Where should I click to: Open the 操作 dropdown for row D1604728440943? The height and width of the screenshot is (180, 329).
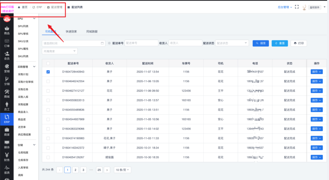point(317,72)
